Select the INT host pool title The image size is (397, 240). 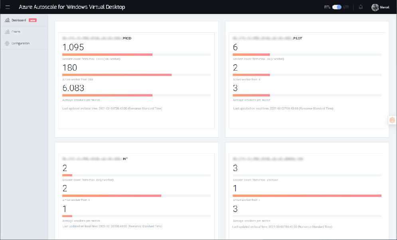95,159
